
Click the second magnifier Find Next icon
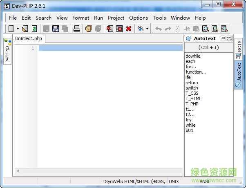click(x=215, y=29)
